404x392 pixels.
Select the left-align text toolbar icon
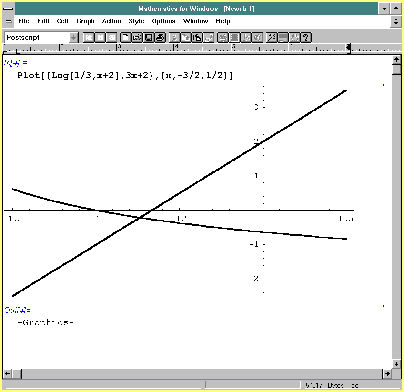[88, 38]
